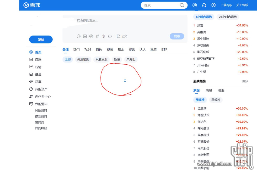Select the 涨幅榜 ranking chip
The image size is (257, 173).
[200, 100]
